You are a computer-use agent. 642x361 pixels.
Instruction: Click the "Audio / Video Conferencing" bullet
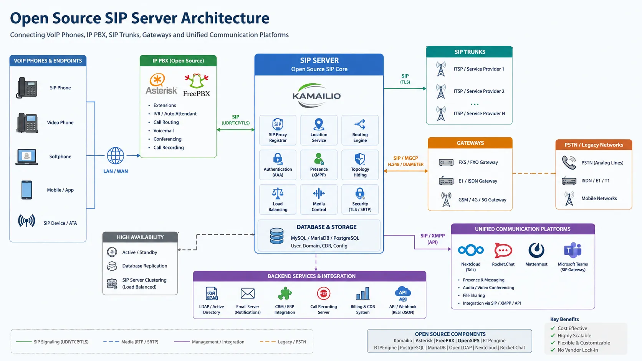[488, 288]
